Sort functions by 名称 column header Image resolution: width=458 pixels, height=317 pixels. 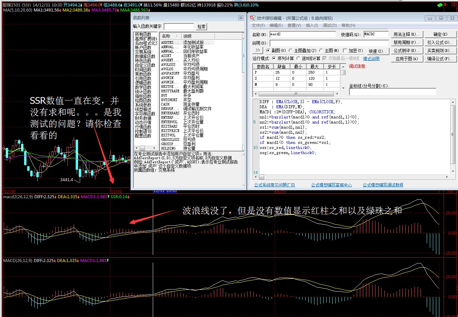[170, 36]
